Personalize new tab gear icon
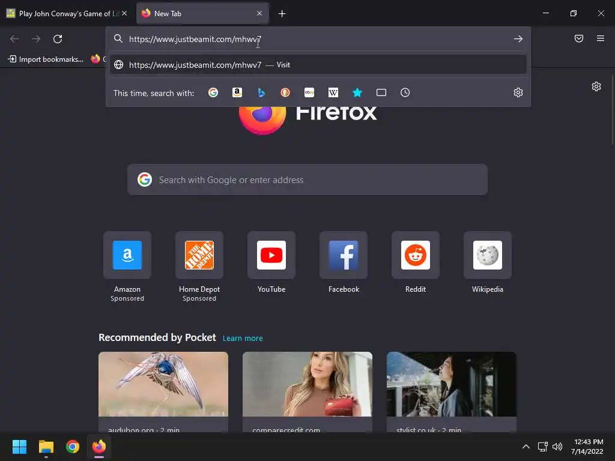The width and height of the screenshot is (615, 461). tap(596, 86)
